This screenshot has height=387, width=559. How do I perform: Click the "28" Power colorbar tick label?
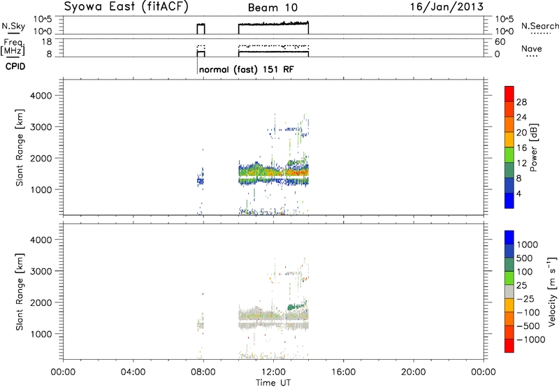pyautogui.click(x=521, y=102)
